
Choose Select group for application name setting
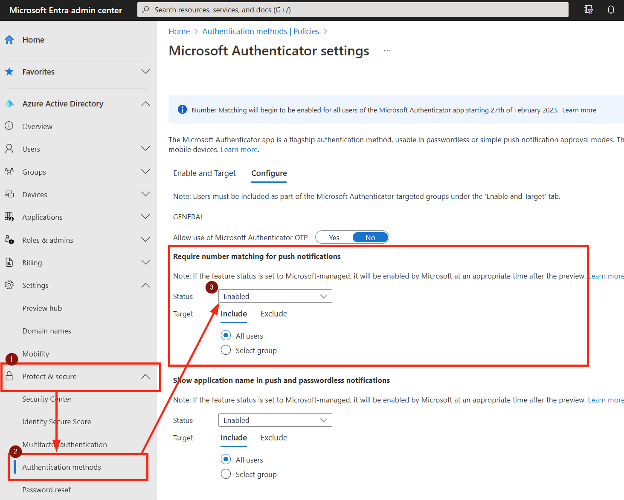(226, 474)
